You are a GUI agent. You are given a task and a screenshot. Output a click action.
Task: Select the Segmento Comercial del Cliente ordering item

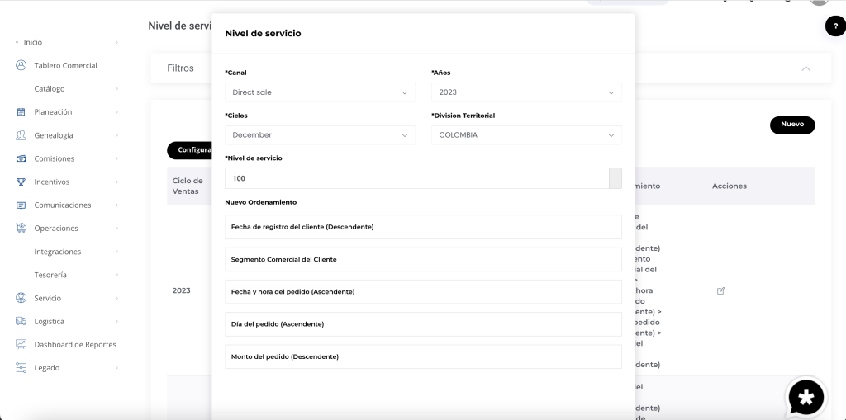click(423, 260)
